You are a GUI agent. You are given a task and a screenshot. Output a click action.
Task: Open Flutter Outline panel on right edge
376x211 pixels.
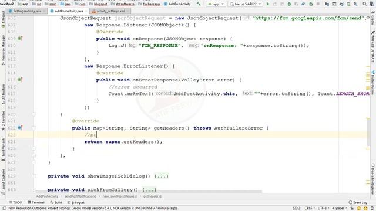click(x=373, y=83)
